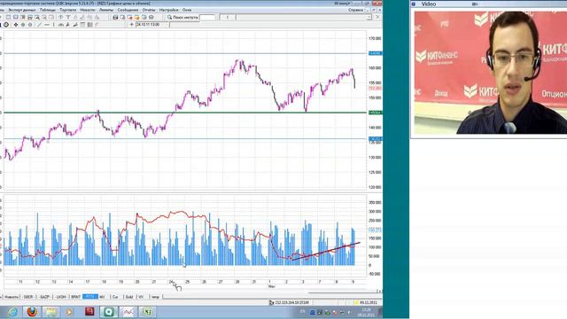Image resolution: width=567 pixels, height=319 pixels.
Task: Click the magnifier icon beside Поиск инструмента
Action: (x=169, y=18)
